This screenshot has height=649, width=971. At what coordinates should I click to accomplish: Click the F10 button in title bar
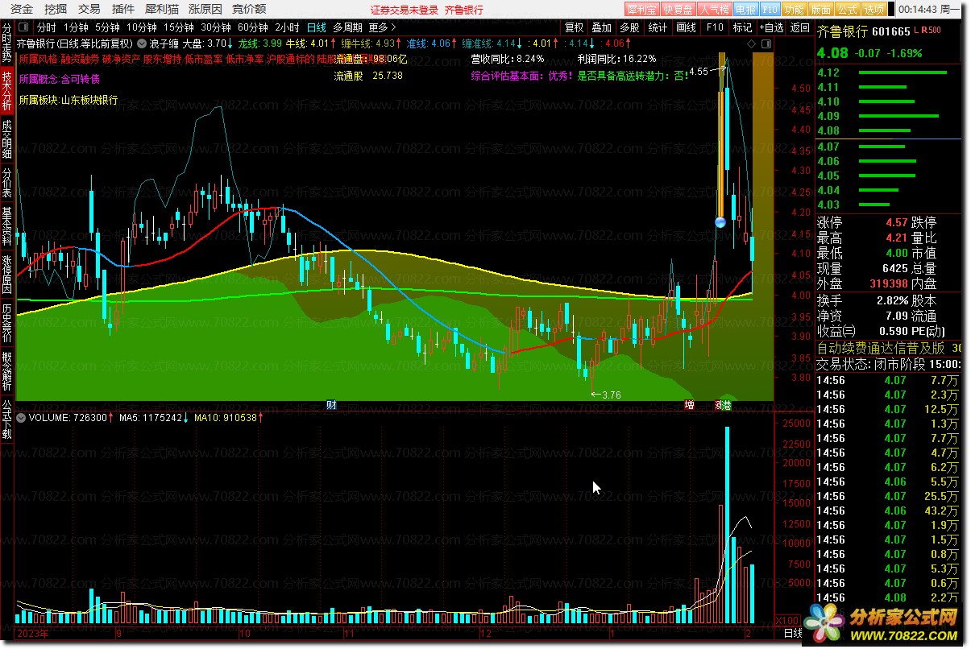(x=770, y=10)
